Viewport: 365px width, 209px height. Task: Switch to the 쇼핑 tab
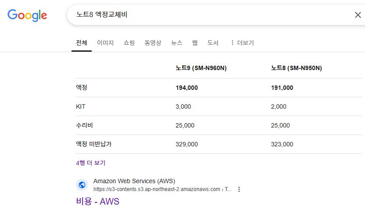tap(129, 43)
